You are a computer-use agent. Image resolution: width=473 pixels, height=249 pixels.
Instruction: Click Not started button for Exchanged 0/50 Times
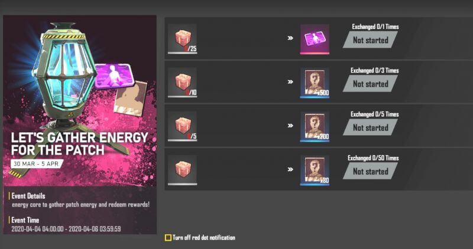(370, 171)
